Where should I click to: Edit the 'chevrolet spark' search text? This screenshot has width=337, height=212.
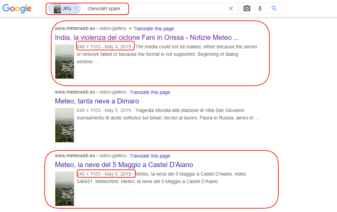pyautogui.click(x=104, y=9)
